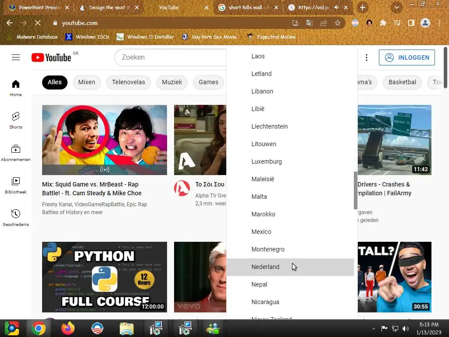Choose Liechtenstein from the country list
Viewport: 449px width, 337px height.
point(290,126)
